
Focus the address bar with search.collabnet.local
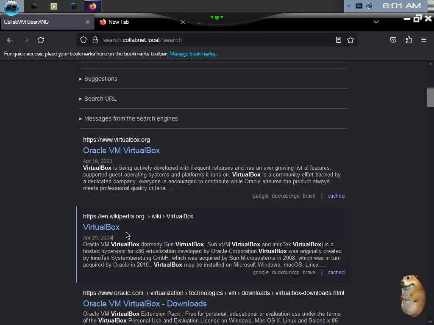216,40
